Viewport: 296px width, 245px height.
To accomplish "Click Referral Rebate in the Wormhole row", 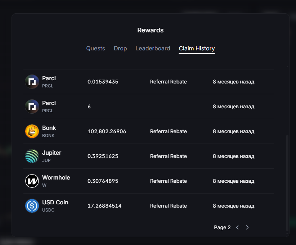I will (x=169, y=181).
